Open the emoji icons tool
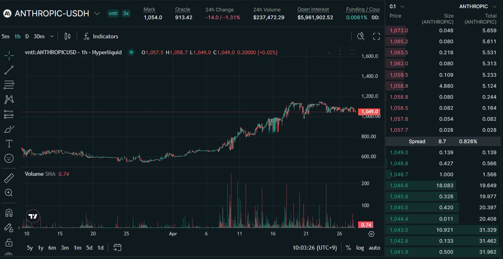Image resolution: width=503 pixels, height=259 pixels. [9, 158]
